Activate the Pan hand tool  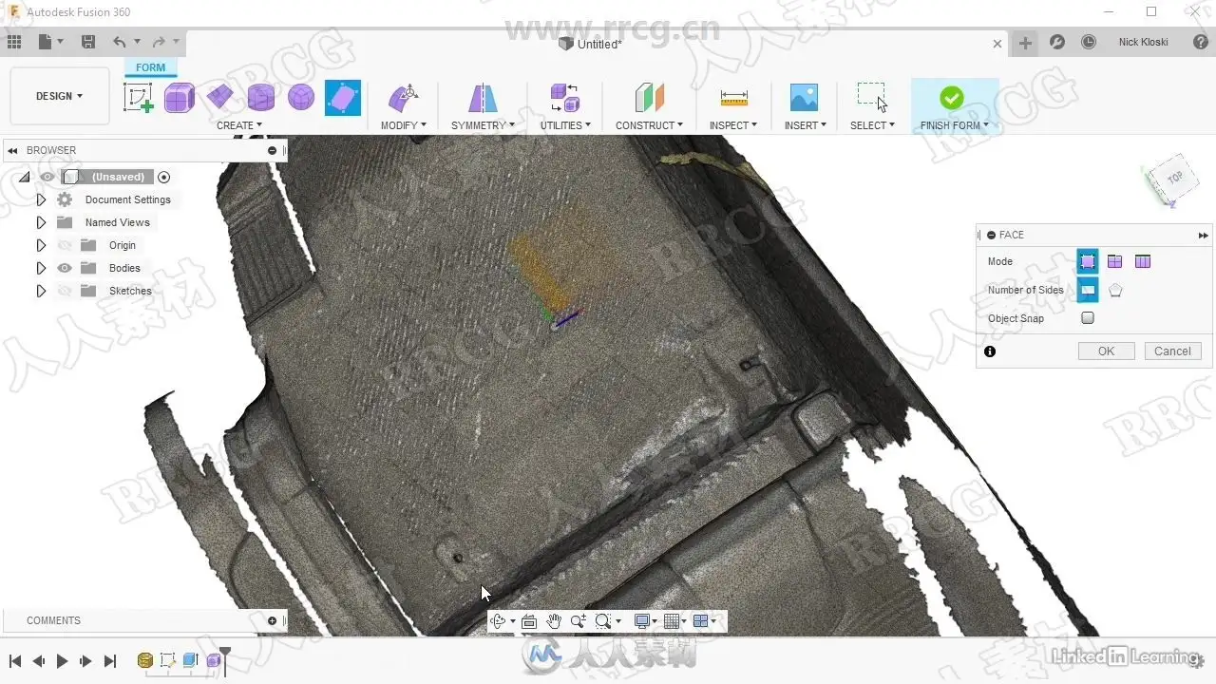pyautogui.click(x=554, y=621)
